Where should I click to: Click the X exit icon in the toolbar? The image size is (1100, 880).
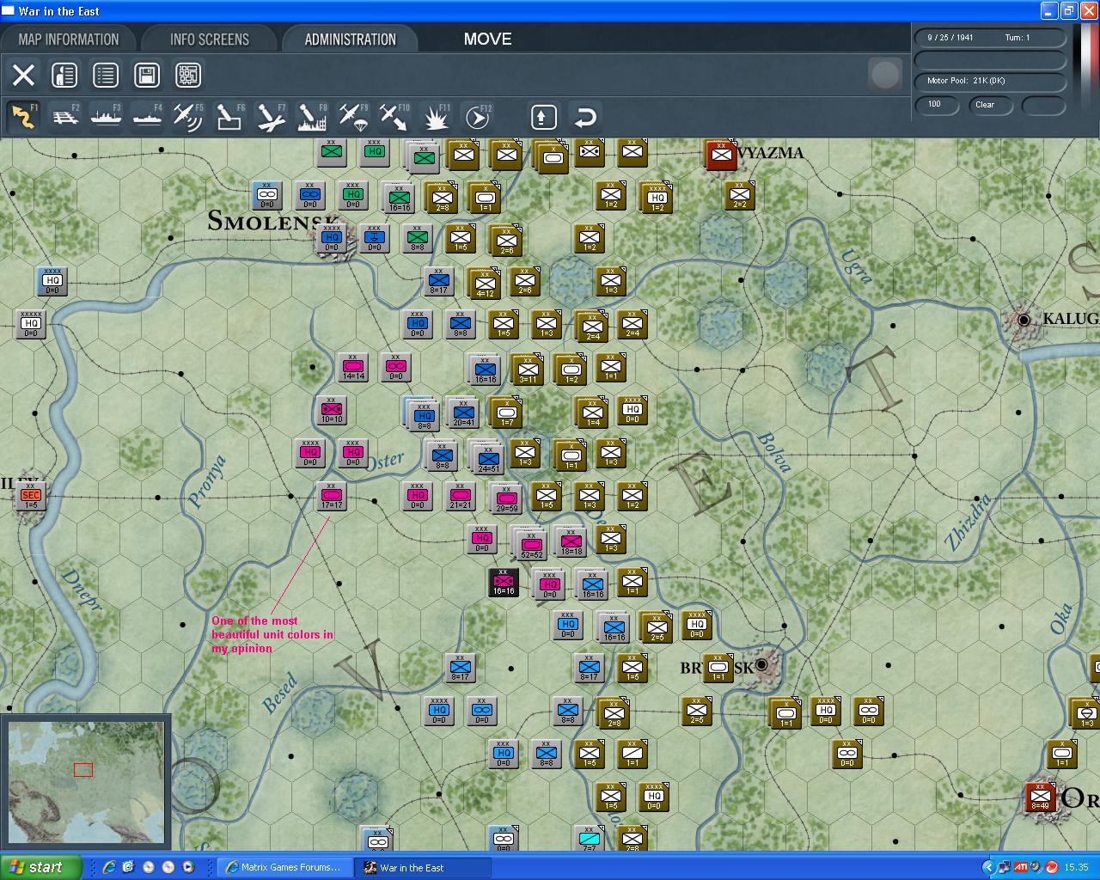pos(23,75)
